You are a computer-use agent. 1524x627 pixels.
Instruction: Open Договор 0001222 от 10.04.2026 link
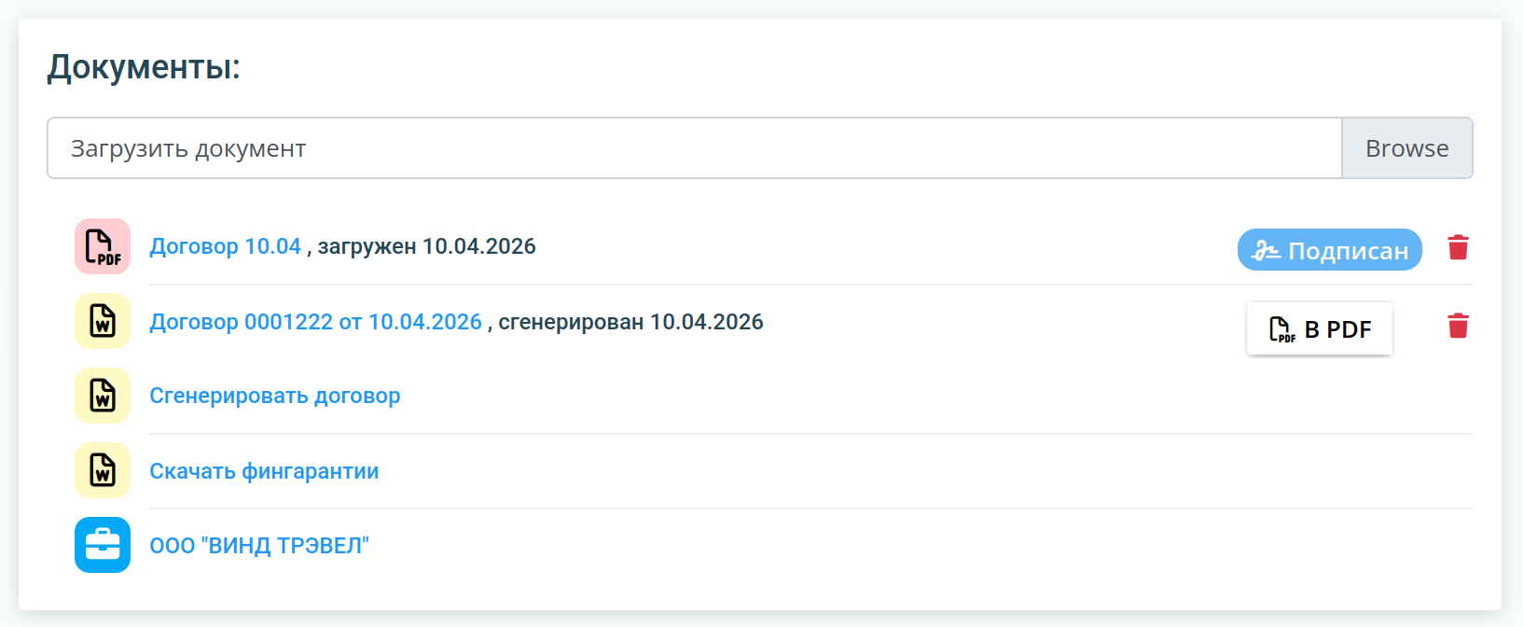pyautogui.click(x=316, y=322)
